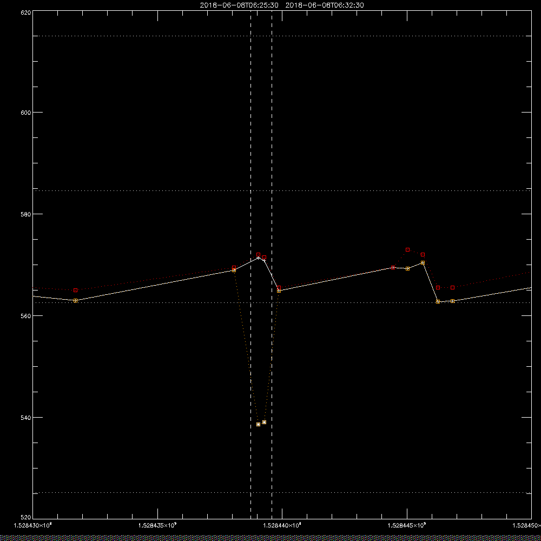Click the rightmost red square marker near 565.5

(453, 288)
